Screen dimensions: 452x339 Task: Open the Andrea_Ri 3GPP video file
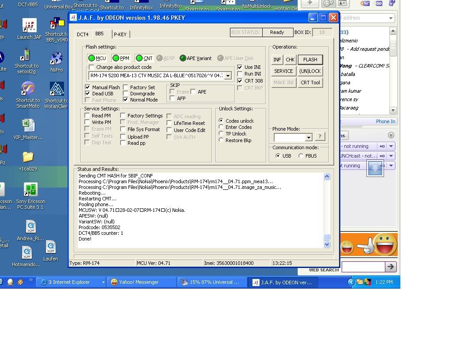click(x=30, y=230)
